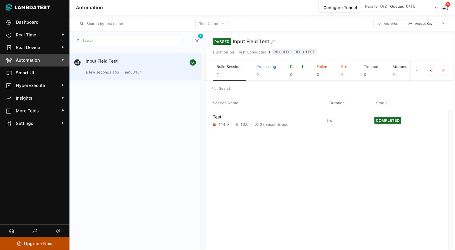
Task: Select the Timeout status tab
Action: pos(371,71)
